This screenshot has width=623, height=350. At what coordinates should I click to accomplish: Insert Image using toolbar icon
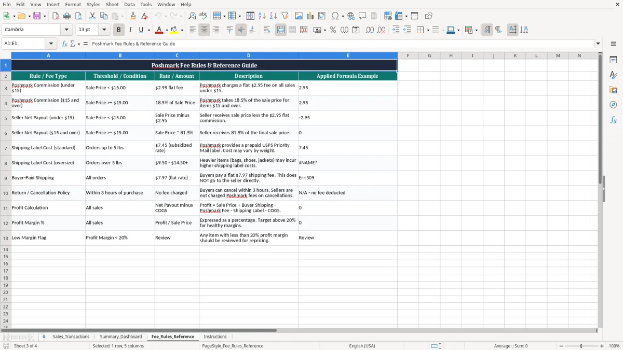coord(299,16)
